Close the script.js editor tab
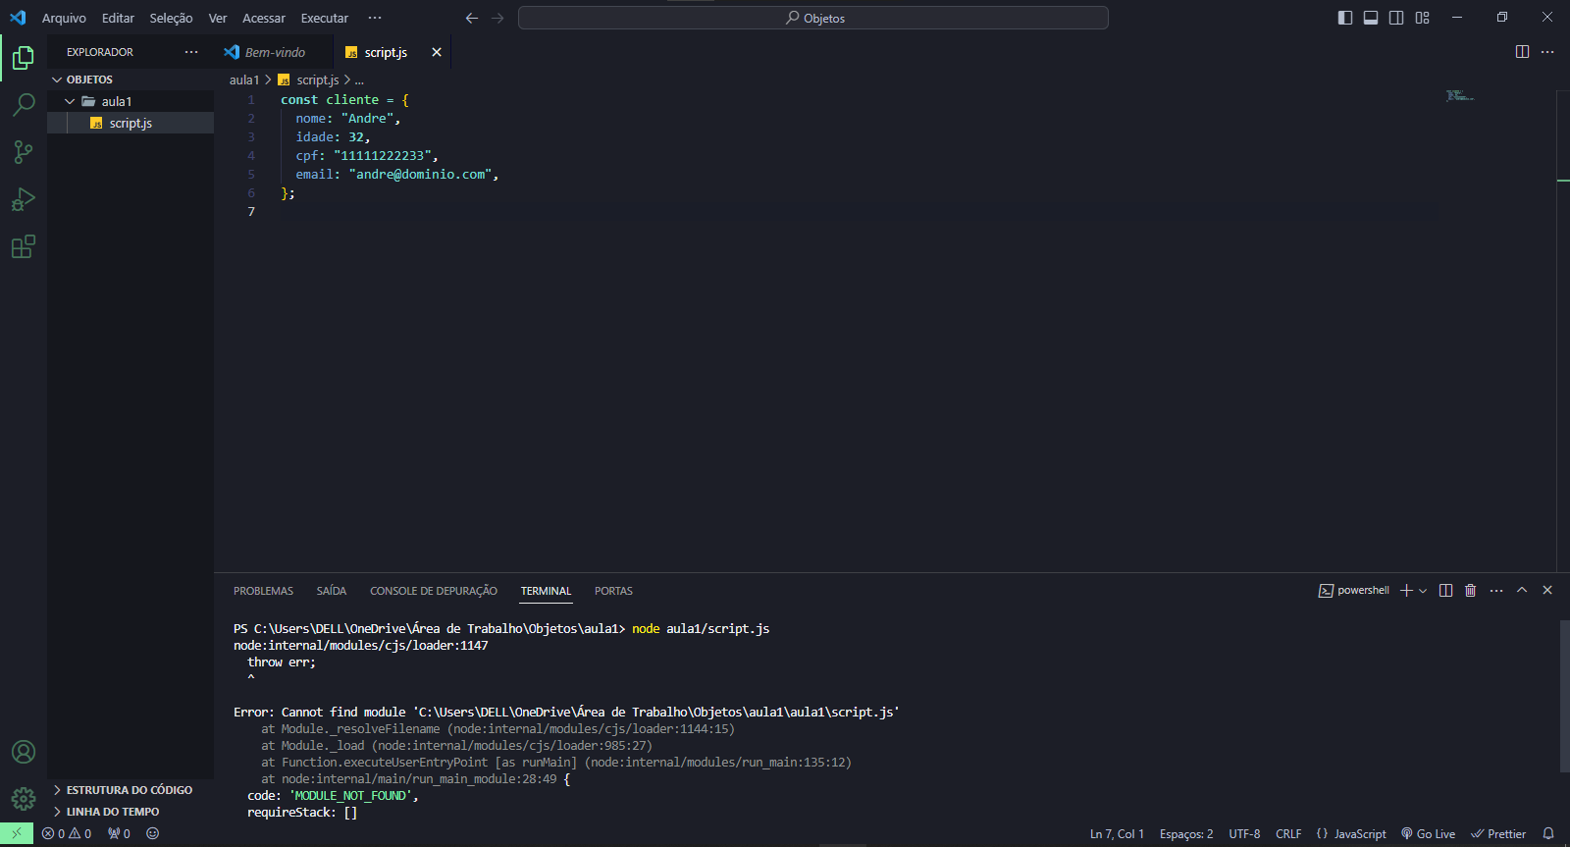This screenshot has width=1570, height=847. pos(437,52)
